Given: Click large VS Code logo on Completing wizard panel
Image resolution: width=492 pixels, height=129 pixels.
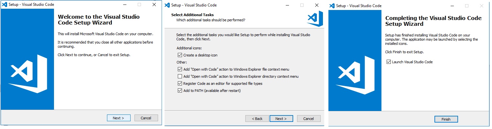Looking at the screenshot, I should 355,75.
